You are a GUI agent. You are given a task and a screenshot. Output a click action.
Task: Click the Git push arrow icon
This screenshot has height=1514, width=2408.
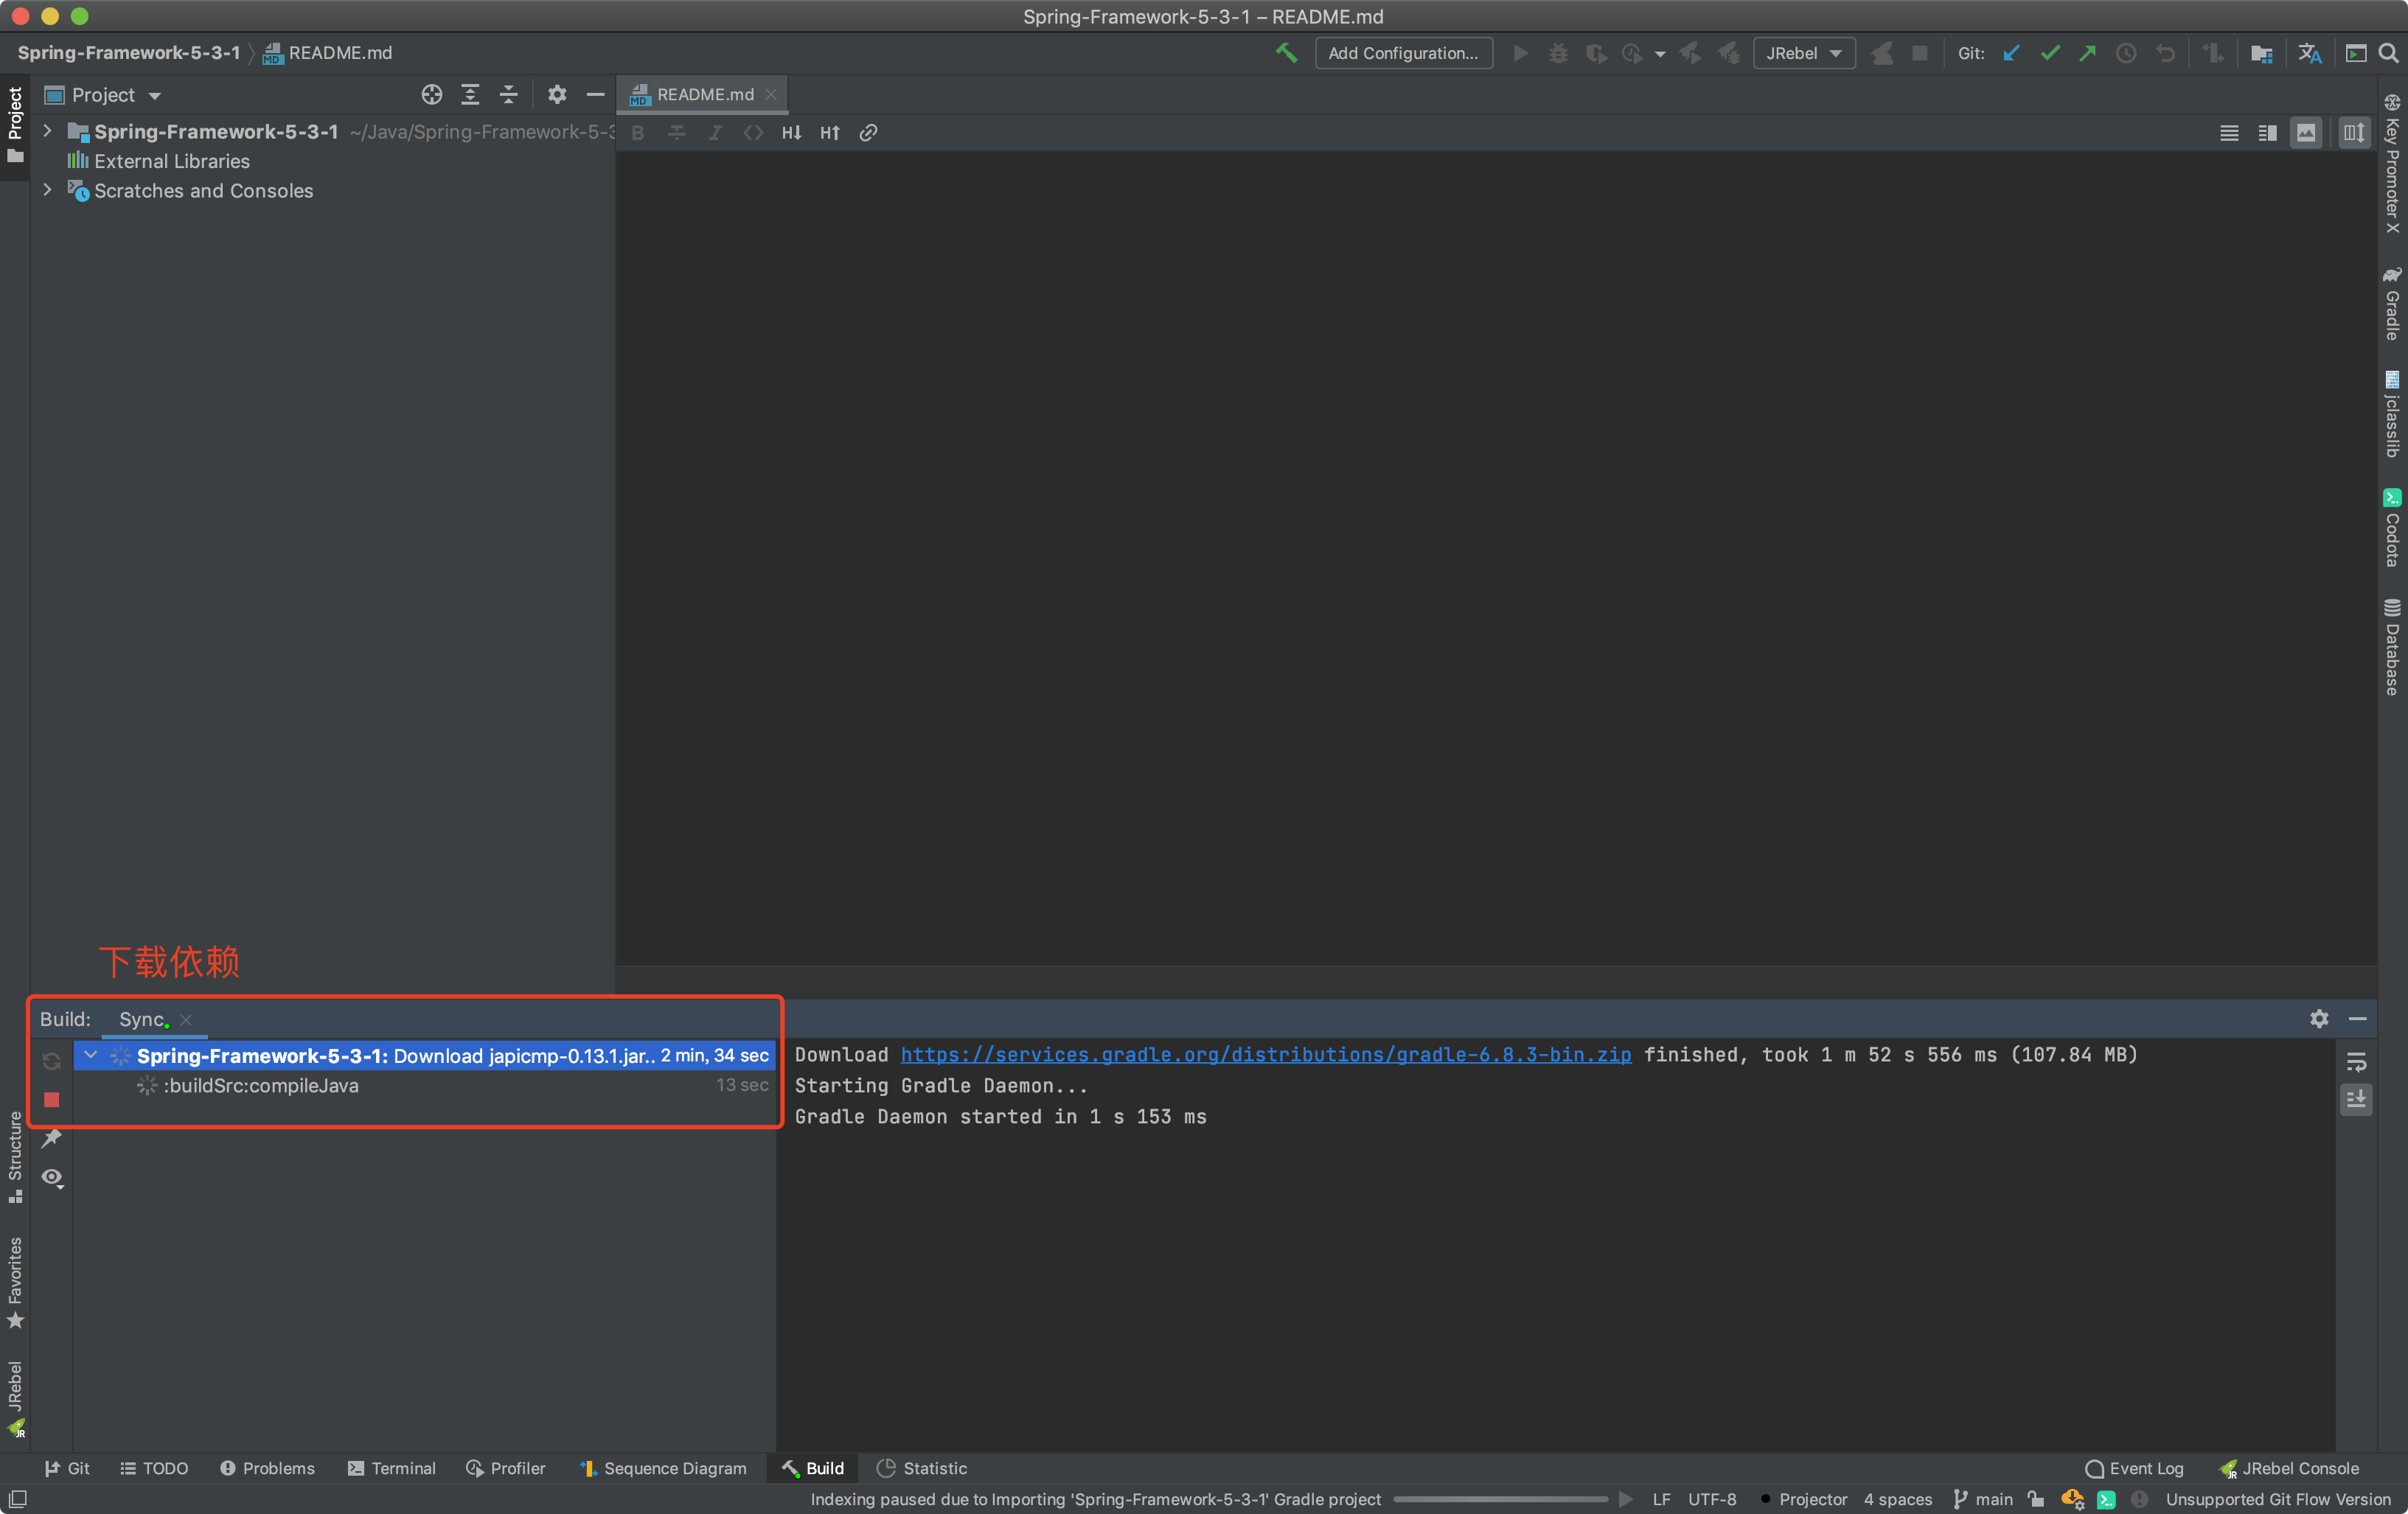2088,53
